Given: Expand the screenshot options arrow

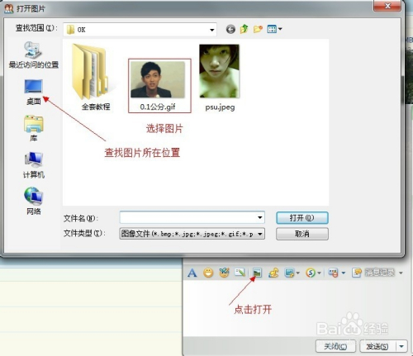Looking at the screenshot, I should [298, 273].
